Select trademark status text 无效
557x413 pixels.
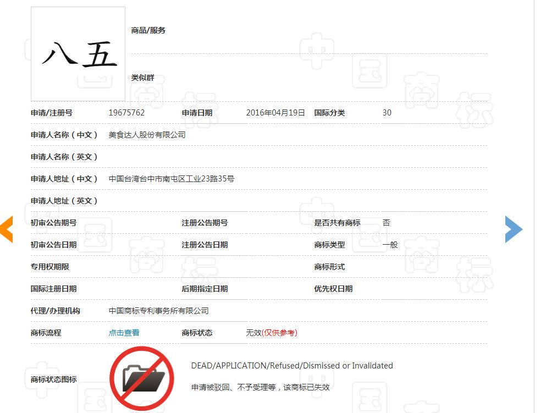(253, 333)
